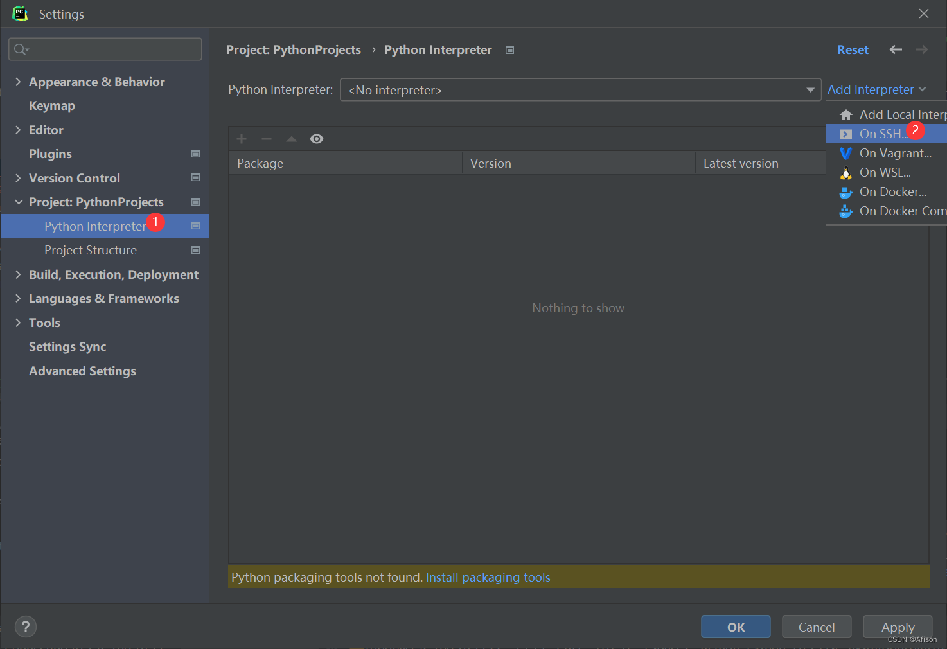Image resolution: width=947 pixels, height=649 pixels.
Task: Expand Languages & Frameworks section
Action: tap(18, 298)
